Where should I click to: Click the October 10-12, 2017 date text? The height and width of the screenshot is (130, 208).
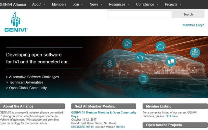(84, 120)
